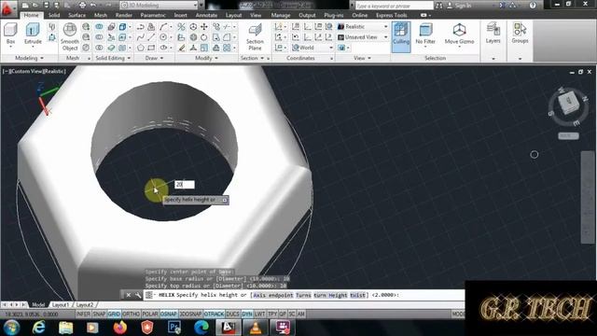The image size is (597, 336).
Task: Click the search binoculars icon
Action: tap(439, 6)
